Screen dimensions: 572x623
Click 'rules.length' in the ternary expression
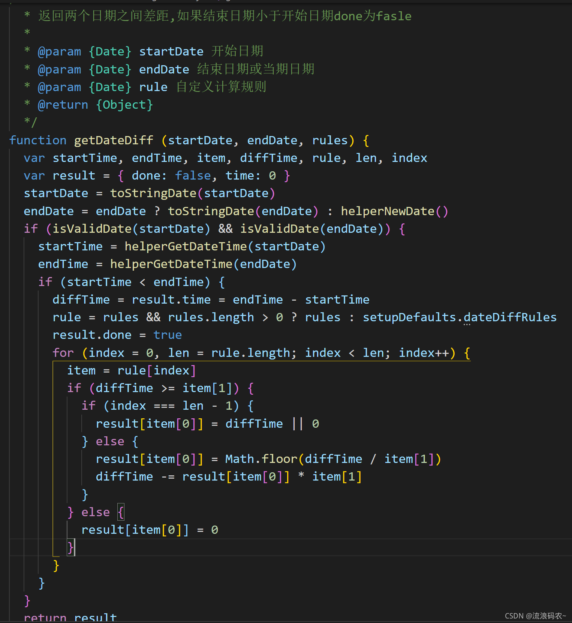tap(211, 317)
